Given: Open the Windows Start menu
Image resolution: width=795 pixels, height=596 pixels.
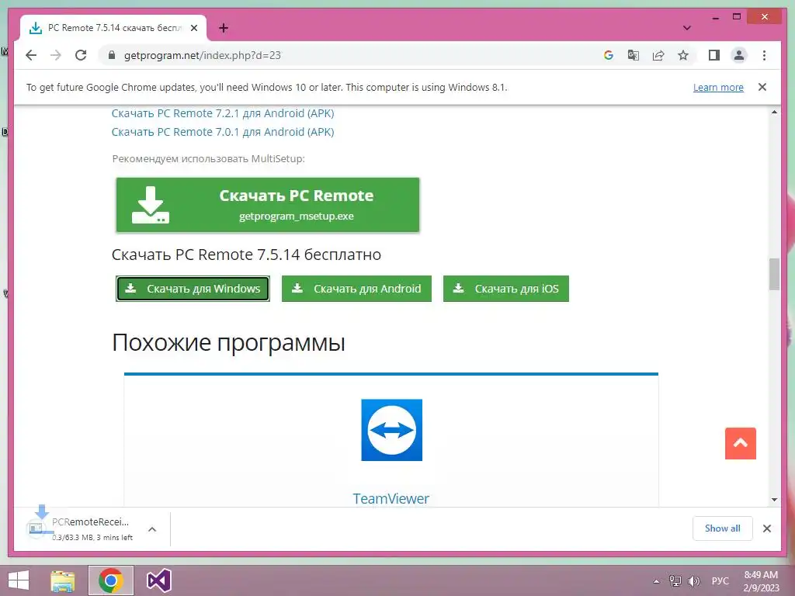Looking at the screenshot, I should (x=19, y=580).
